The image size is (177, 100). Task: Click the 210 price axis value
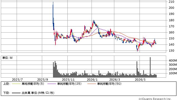click(171, 2)
